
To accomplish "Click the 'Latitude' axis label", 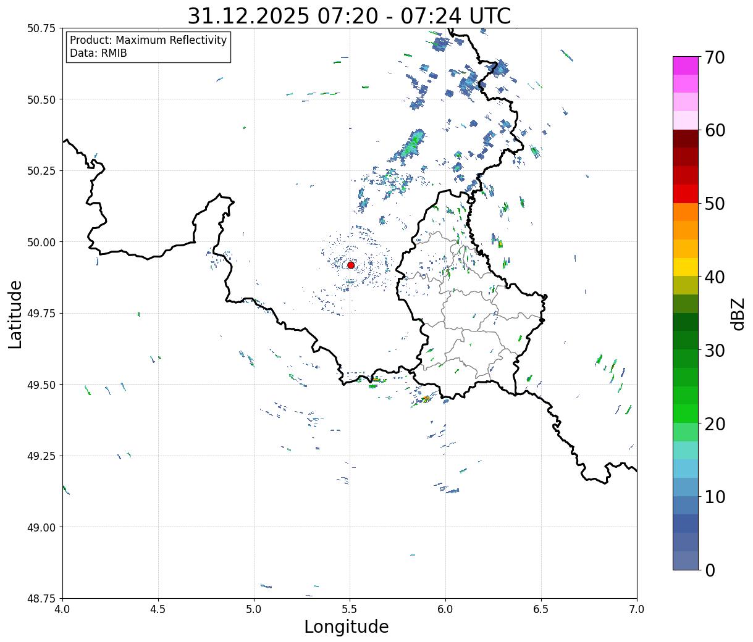I will [15, 314].
